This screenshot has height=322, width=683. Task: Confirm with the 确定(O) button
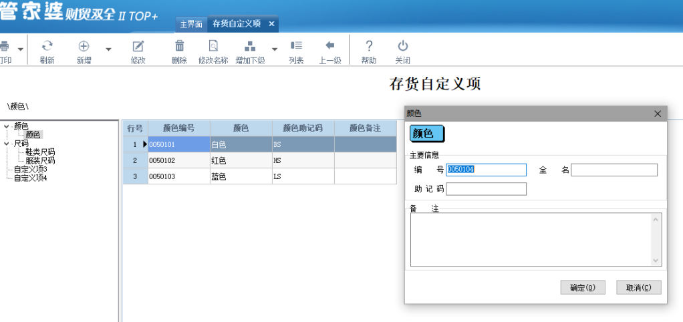pyautogui.click(x=583, y=288)
